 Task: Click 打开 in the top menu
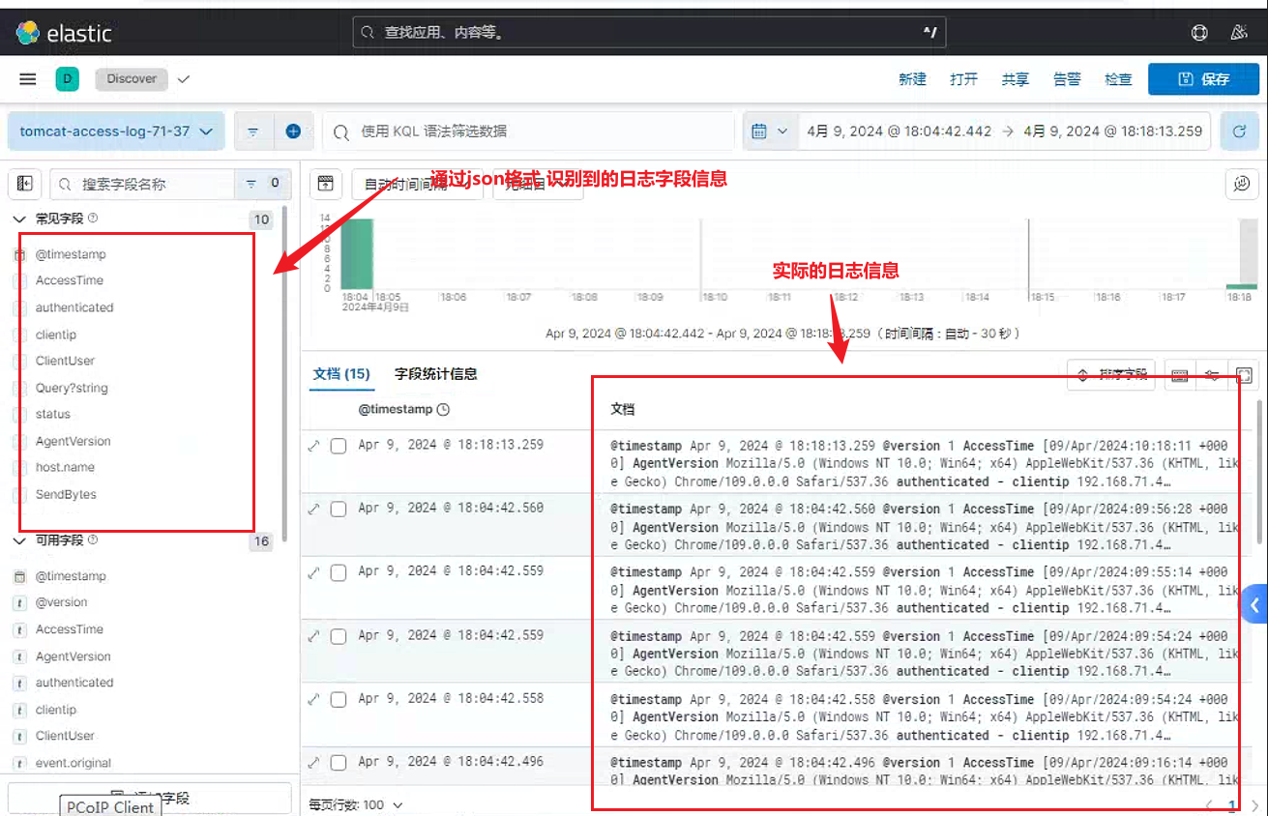[963, 79]
